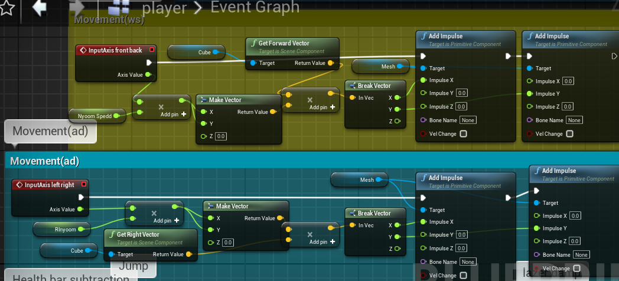Click the blueprint grid icon beside player breadcrumb

[x=119, y=8]
